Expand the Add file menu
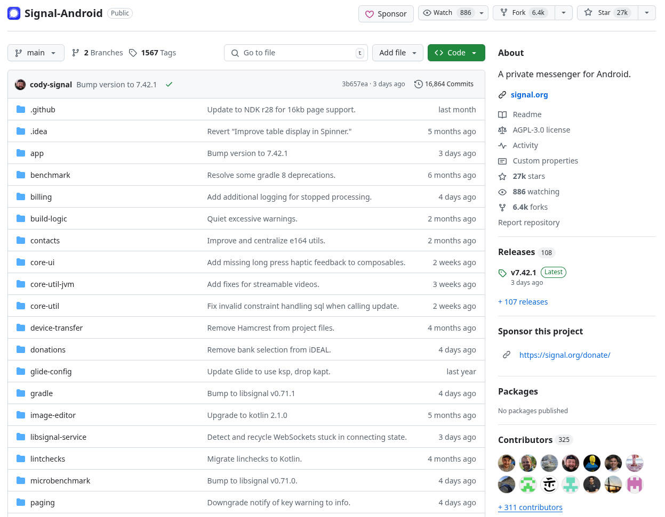 (x=398, y=53)
